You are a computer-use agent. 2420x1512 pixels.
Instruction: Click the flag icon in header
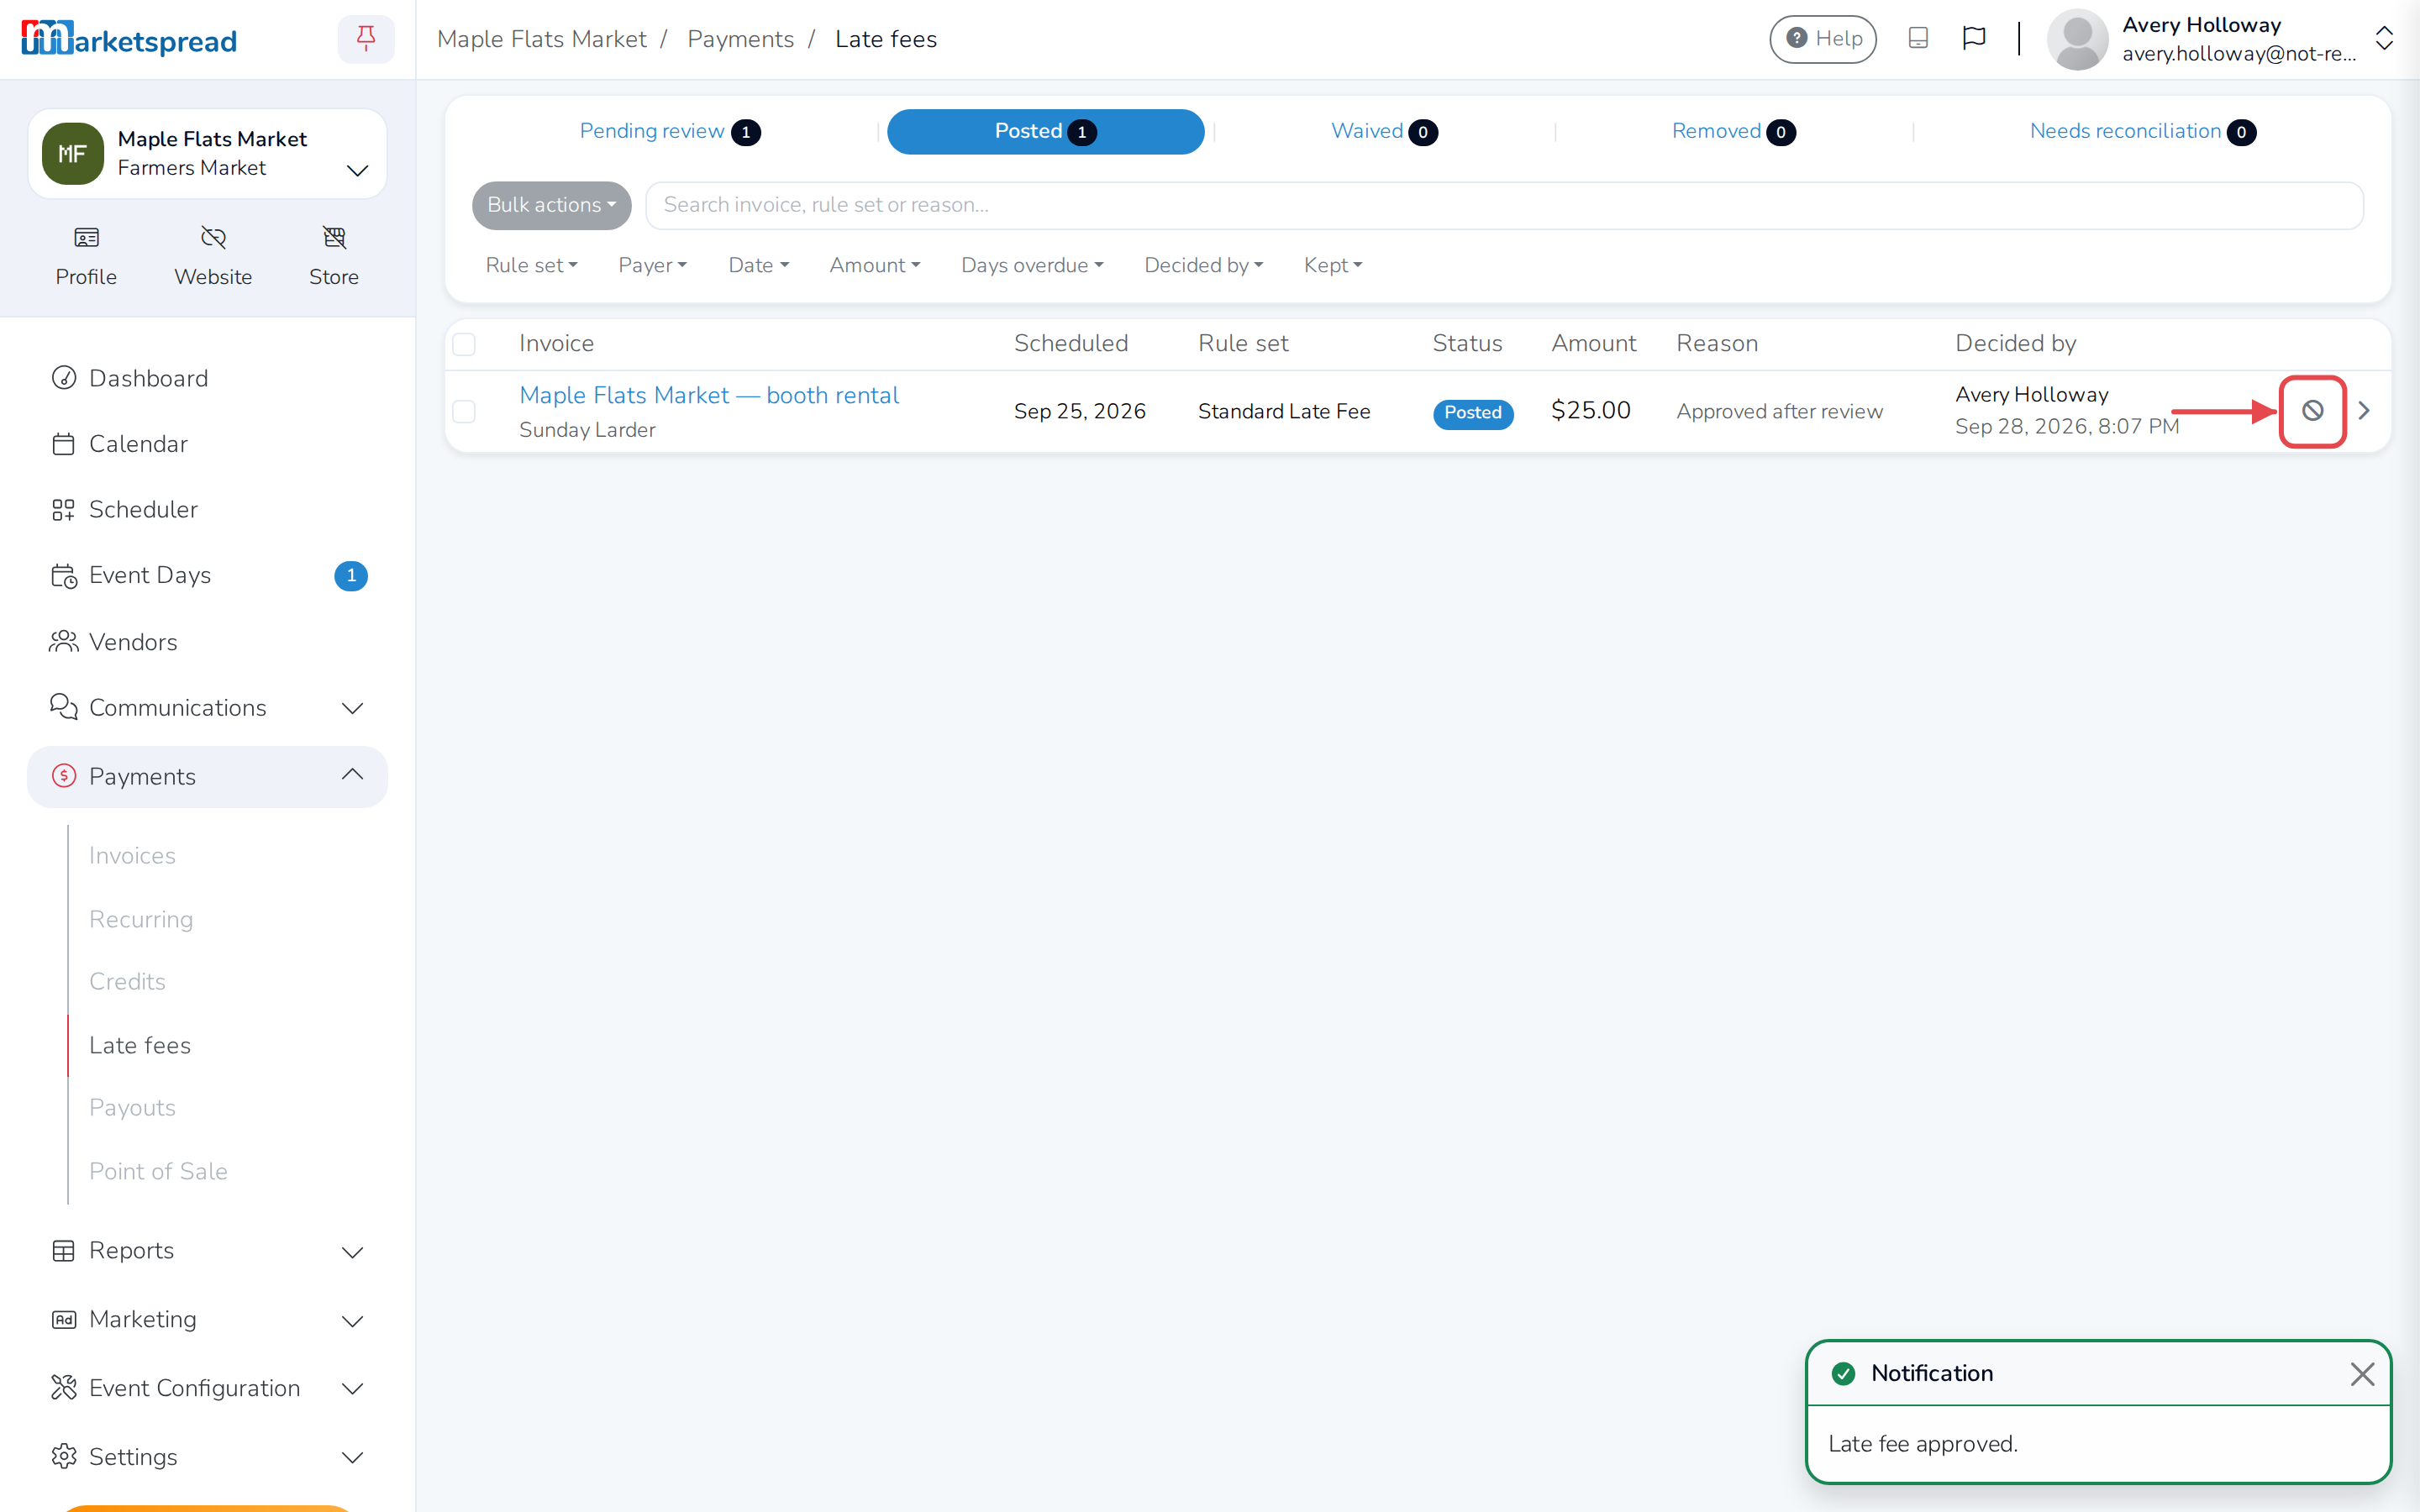(x=1974, y=39)
